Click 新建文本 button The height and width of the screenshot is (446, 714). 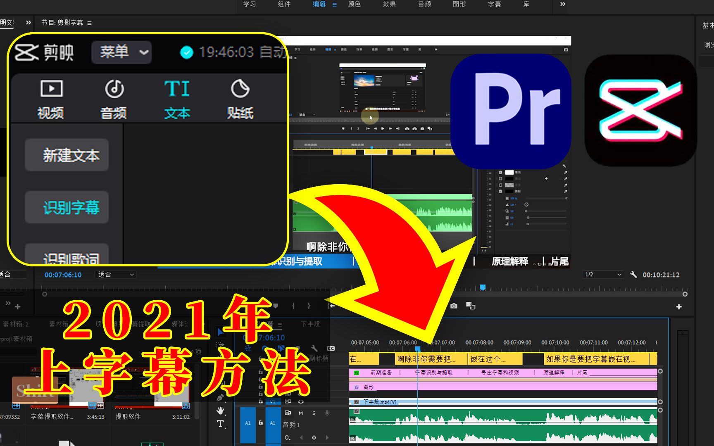point(67,155)
